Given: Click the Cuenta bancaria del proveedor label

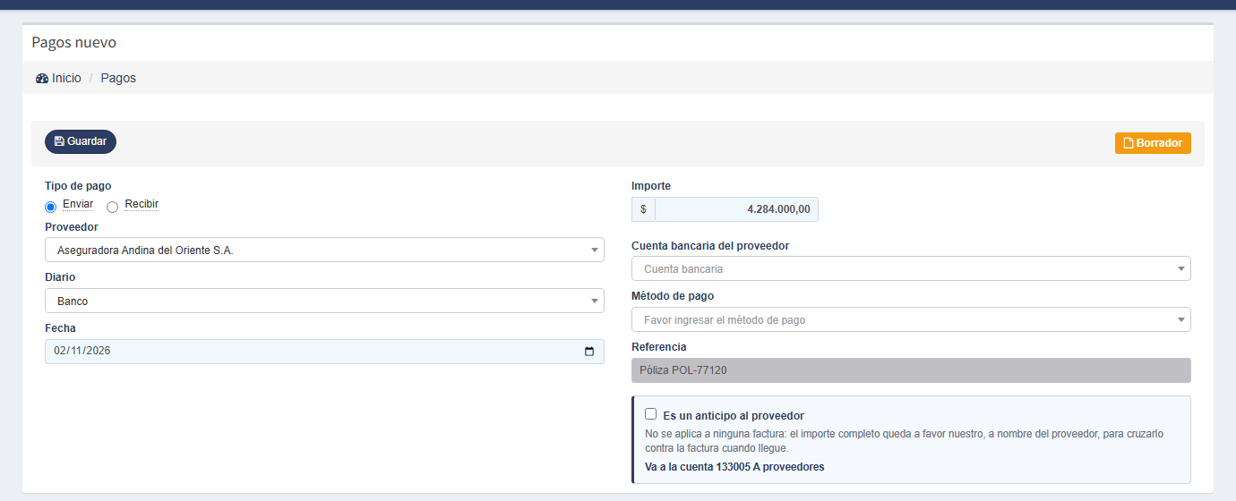Looking at the screenshot, I should click(x=710, y=245).
